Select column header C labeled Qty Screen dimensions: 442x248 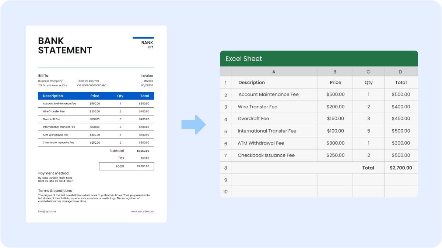click(368, 71)
